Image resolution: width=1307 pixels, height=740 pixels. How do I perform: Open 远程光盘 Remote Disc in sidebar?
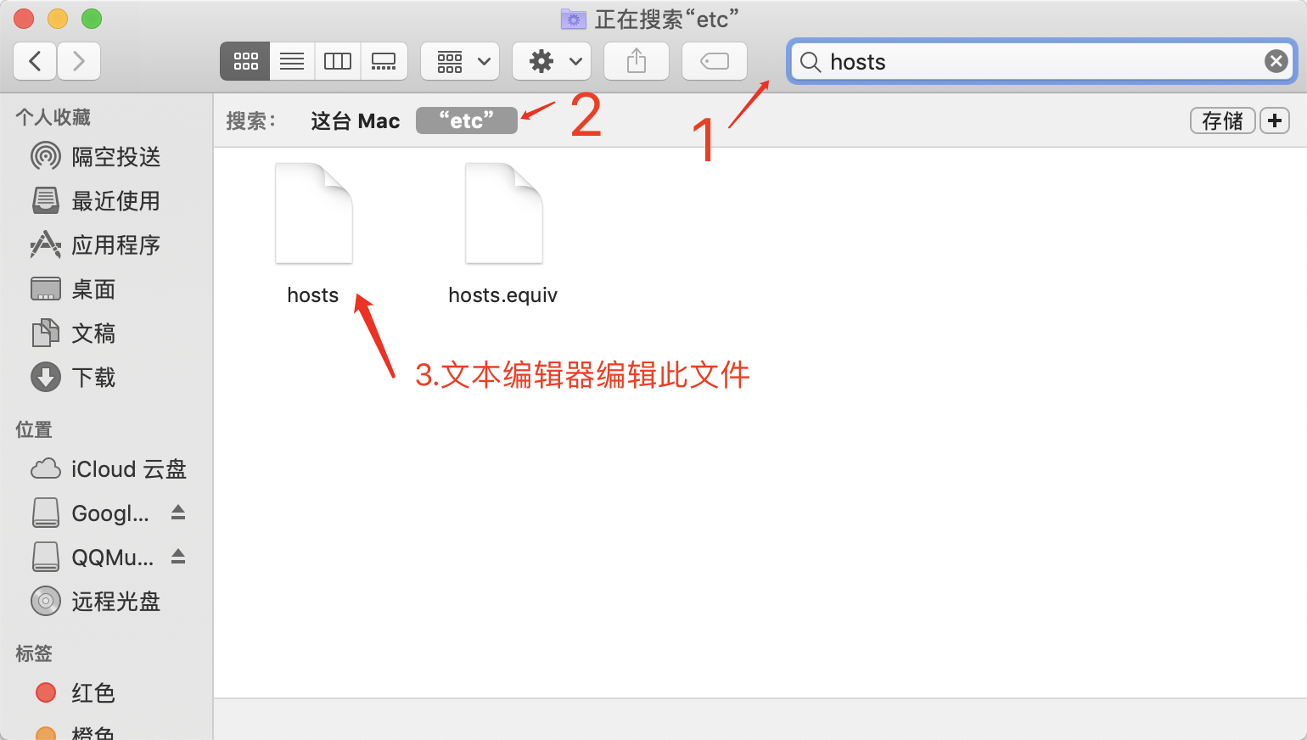point(106,602)
